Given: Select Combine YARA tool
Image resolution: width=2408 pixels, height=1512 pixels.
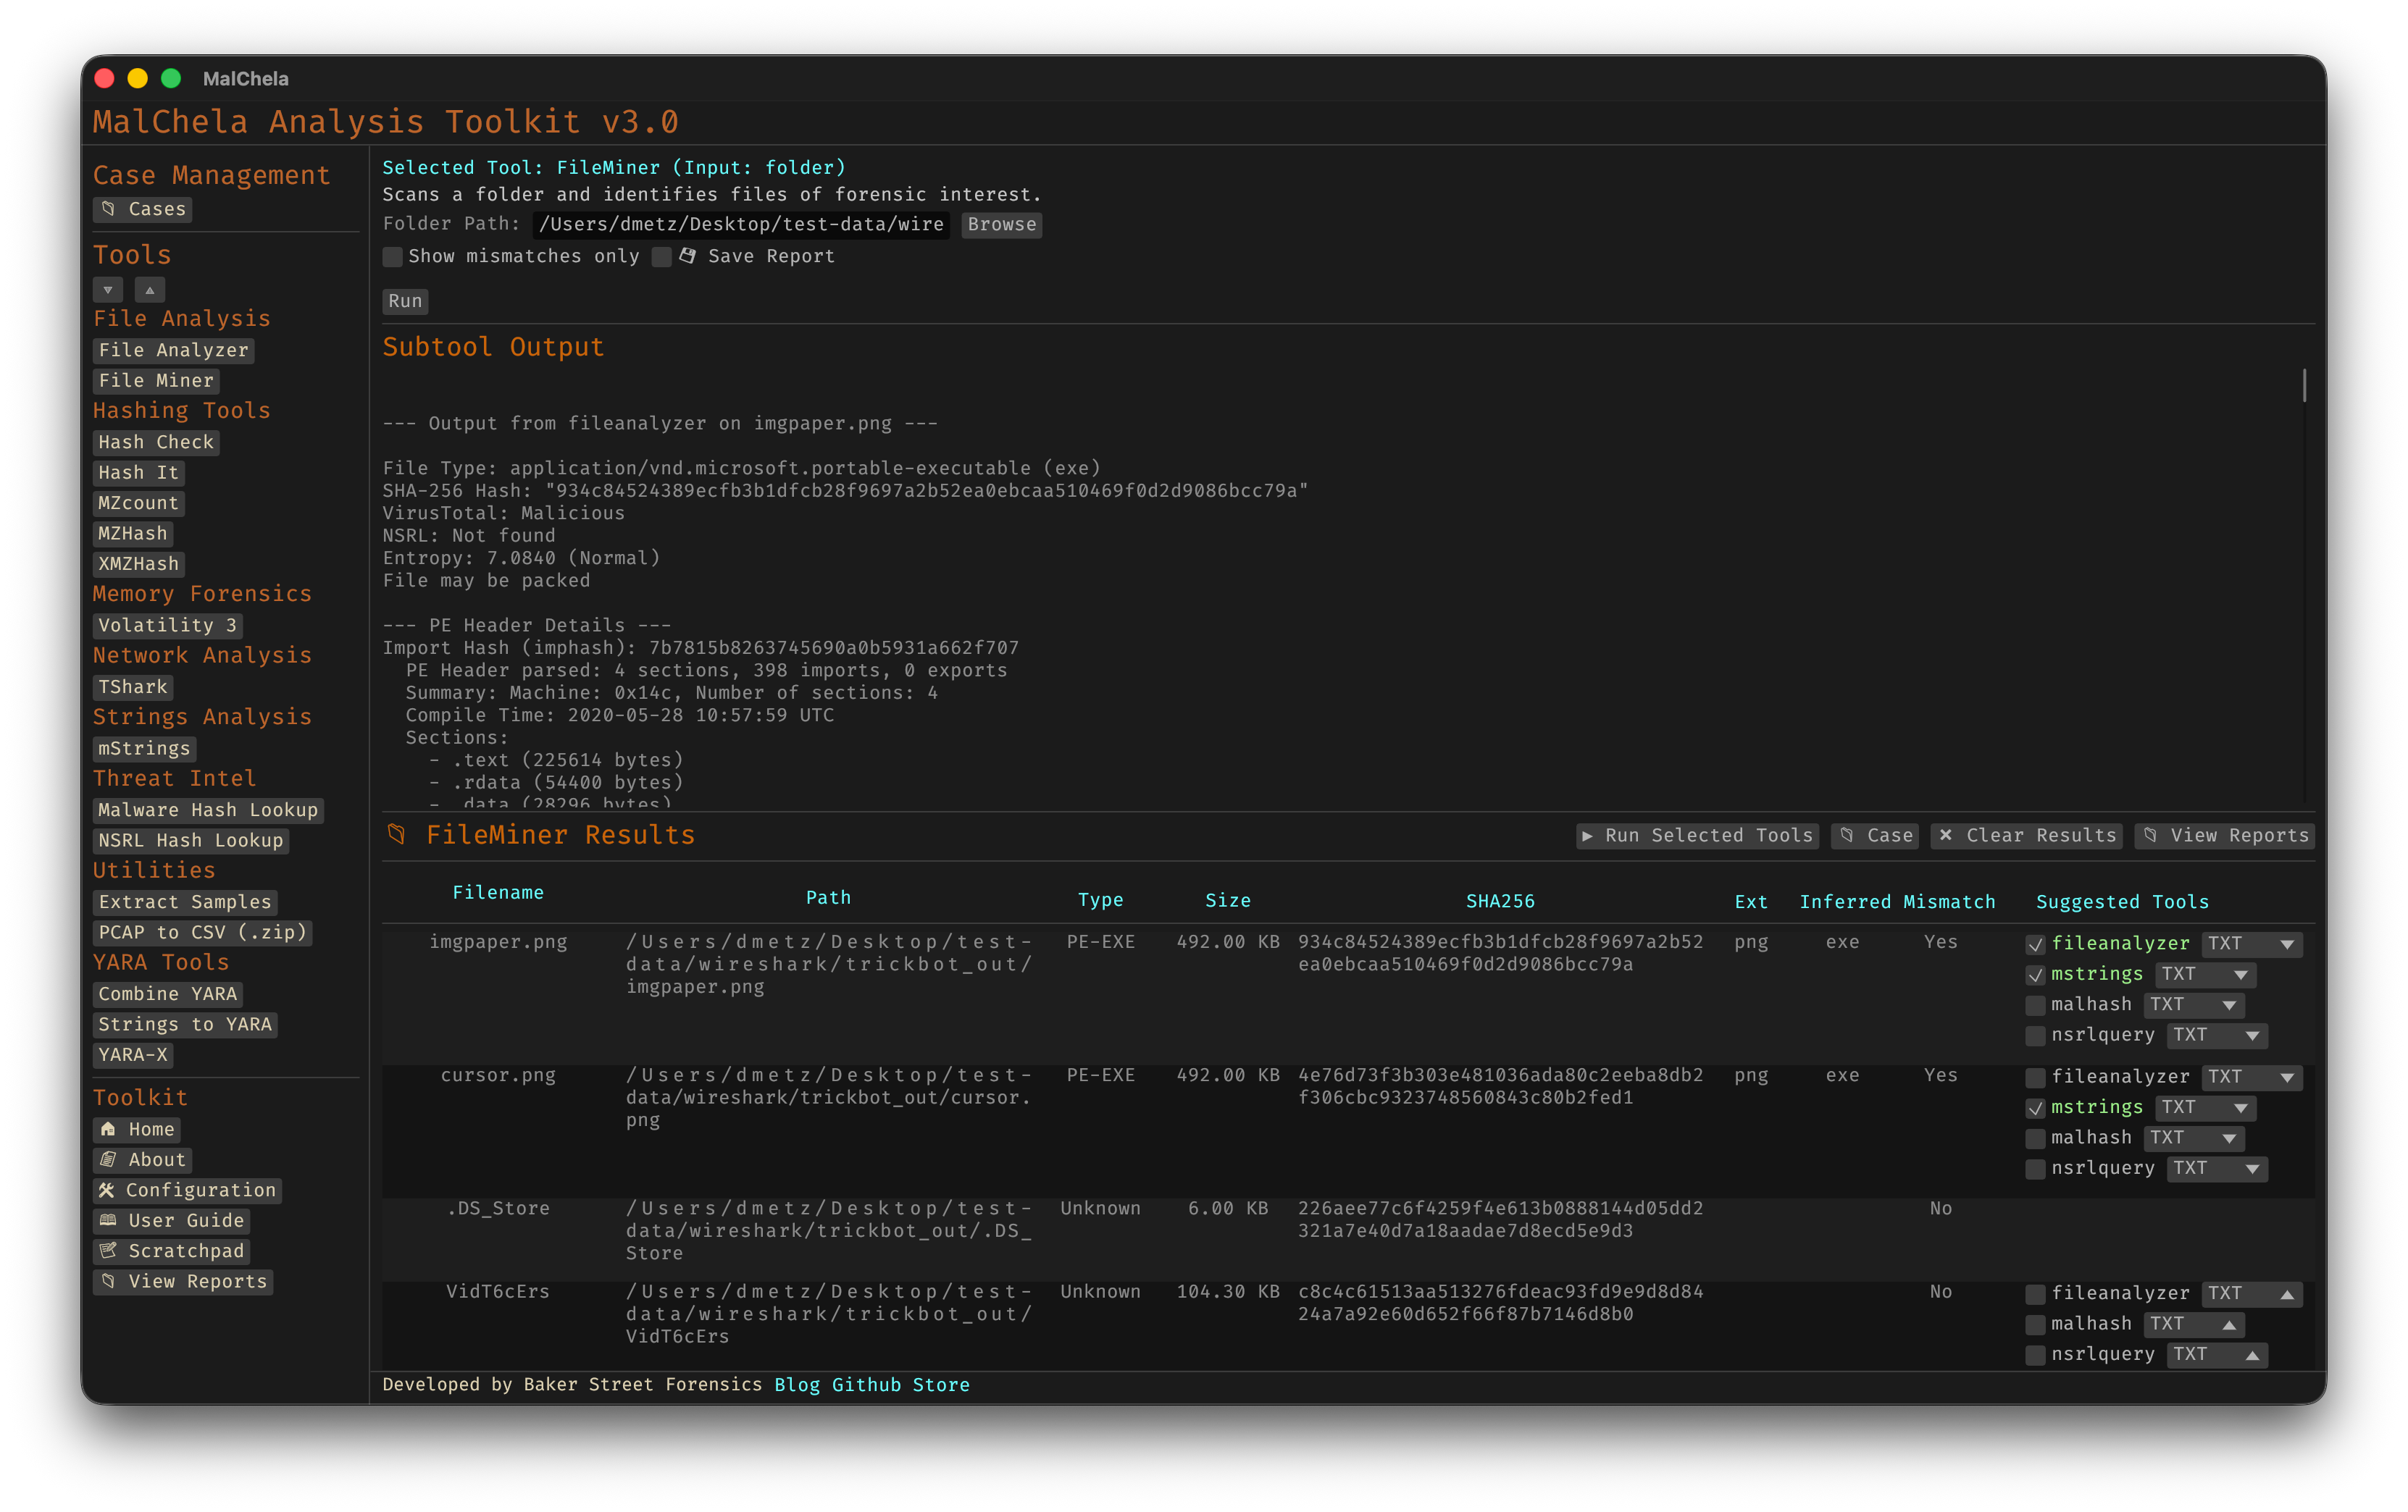Looking at the screenshot, I should [x=168, y=994].
